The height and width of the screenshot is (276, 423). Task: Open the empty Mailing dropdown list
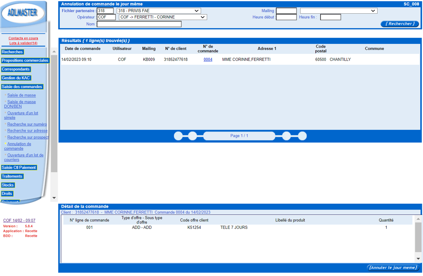point(339,11)
